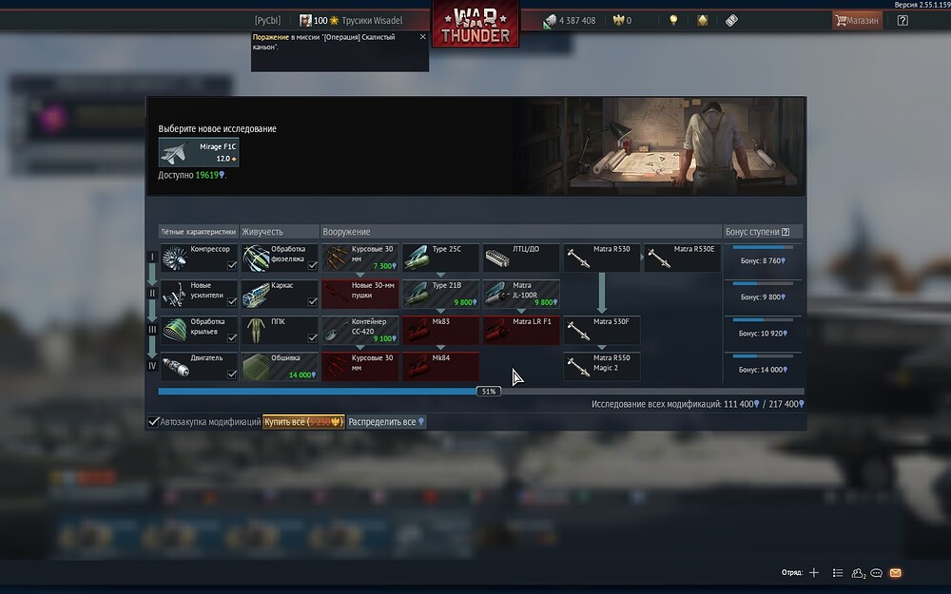Click the golden eagles currency icon
Screen dimensions: 951x594
tap(619, 20)
